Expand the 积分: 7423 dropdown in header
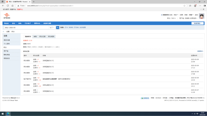This screenshot has height=116, width=207. pos(172,18)
